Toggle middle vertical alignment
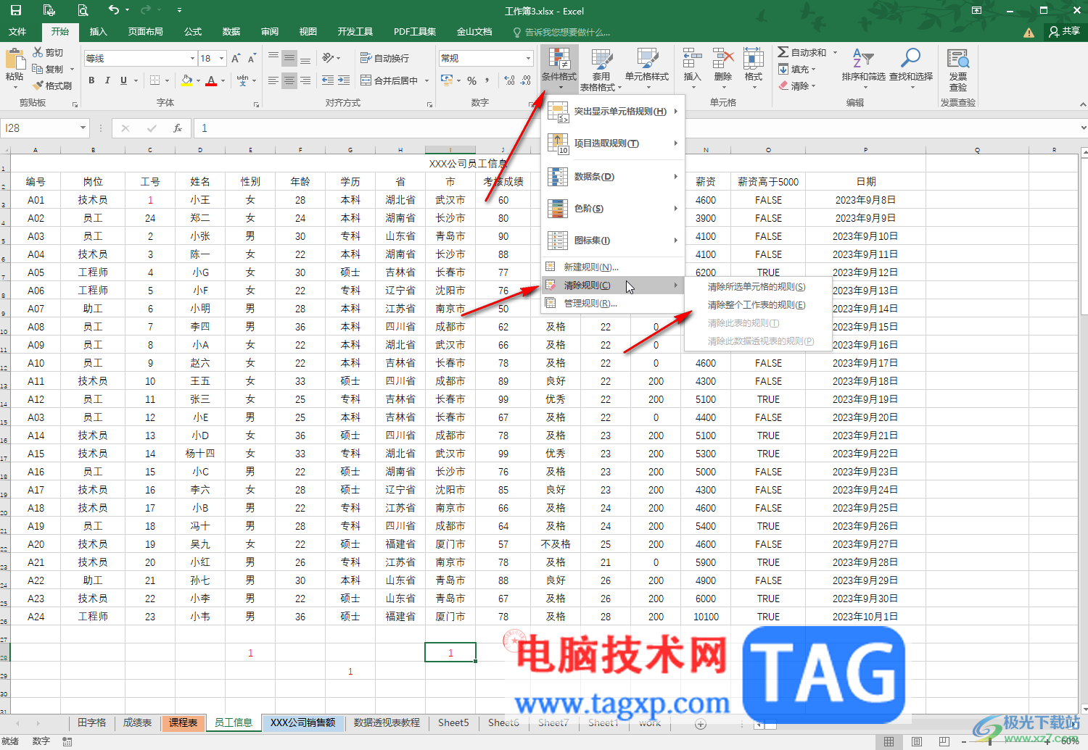 289,58
